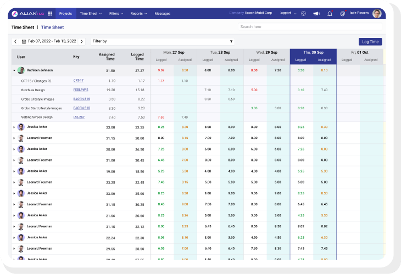Expand Leonard Freeman row with 32.12 logged

point(14,227)
